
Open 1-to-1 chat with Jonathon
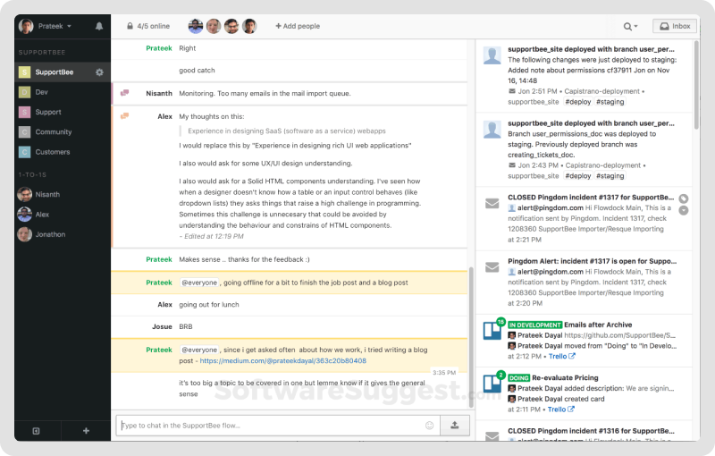click(x=63, y=234)
